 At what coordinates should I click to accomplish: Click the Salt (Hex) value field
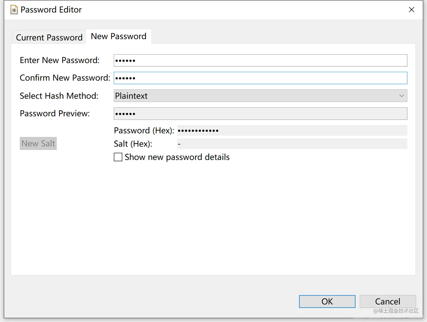pyautogui.click(x=292, y=144)
